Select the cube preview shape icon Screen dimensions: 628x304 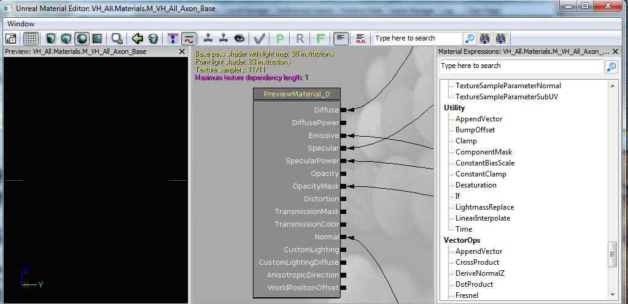[x=66, y=39]
